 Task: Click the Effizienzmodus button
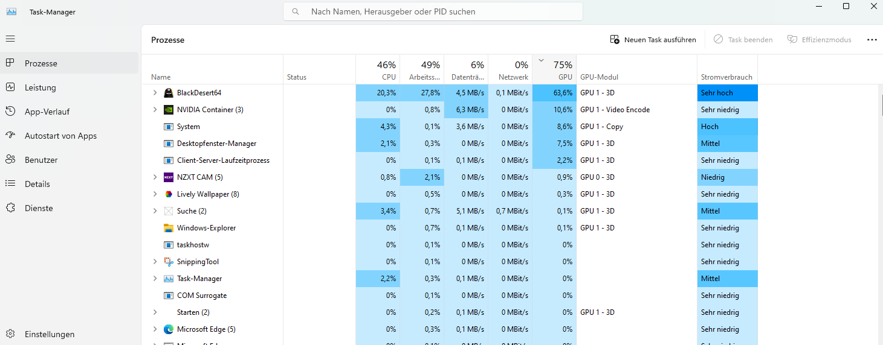[820, 40]
